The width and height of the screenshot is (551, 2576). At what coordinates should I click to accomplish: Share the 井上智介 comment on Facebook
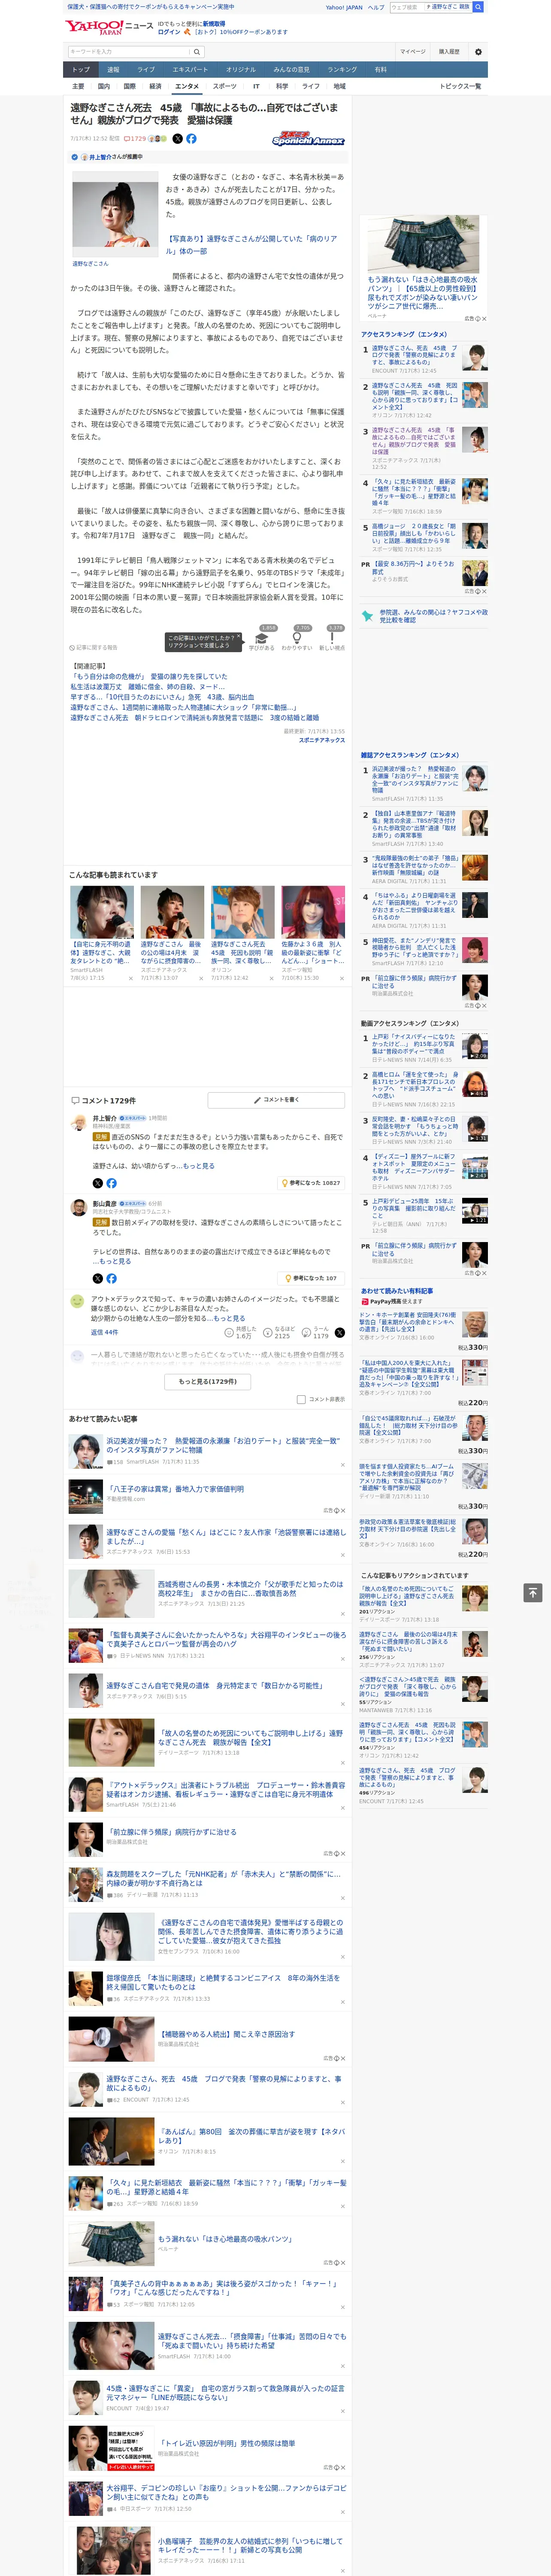coord(111,1183)
